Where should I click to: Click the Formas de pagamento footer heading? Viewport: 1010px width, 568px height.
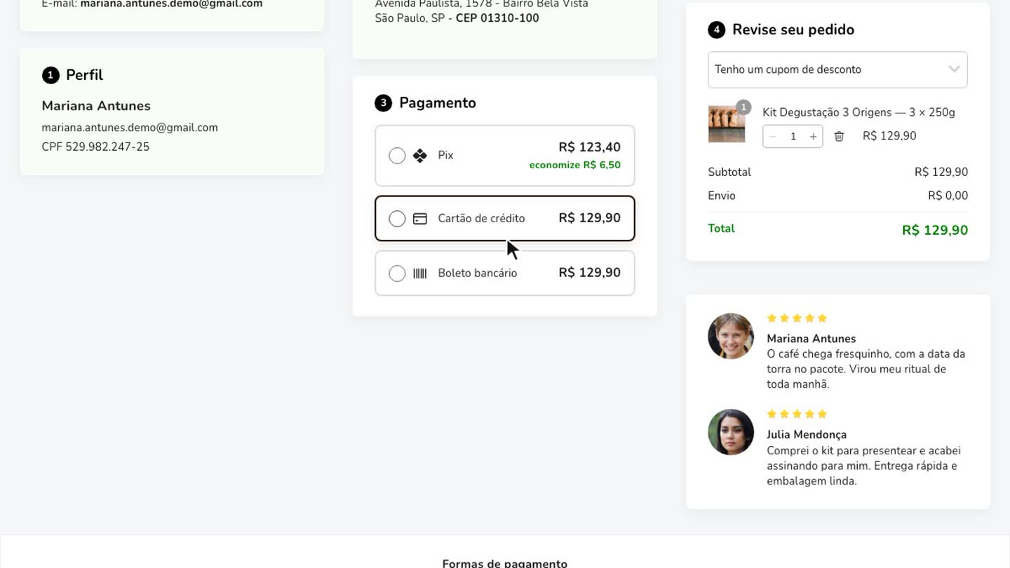504,563
